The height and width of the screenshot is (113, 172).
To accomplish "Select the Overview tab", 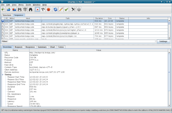I will (7, 47).
